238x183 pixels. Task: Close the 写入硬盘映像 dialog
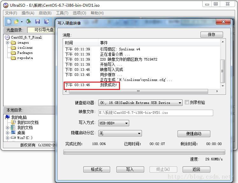(x=223, y=22)
